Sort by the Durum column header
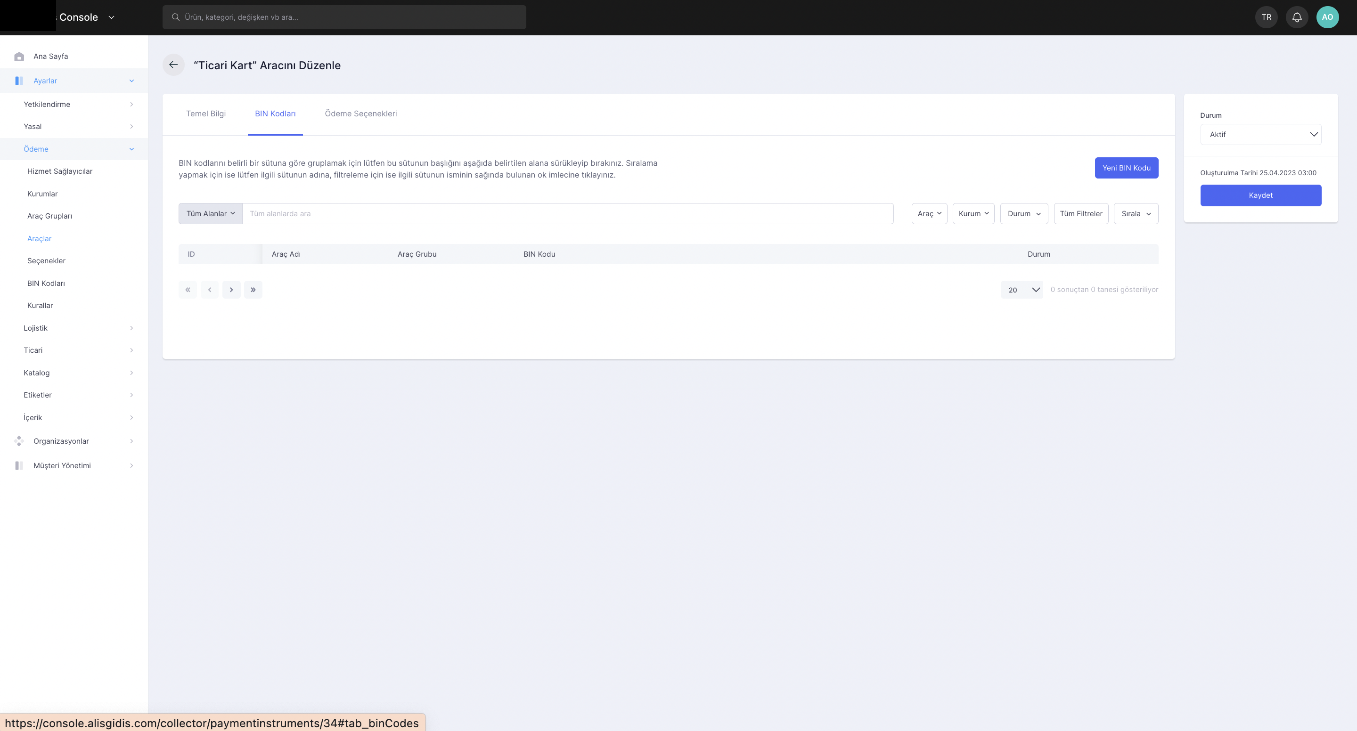1357x731 pixels. point(1038,254)
